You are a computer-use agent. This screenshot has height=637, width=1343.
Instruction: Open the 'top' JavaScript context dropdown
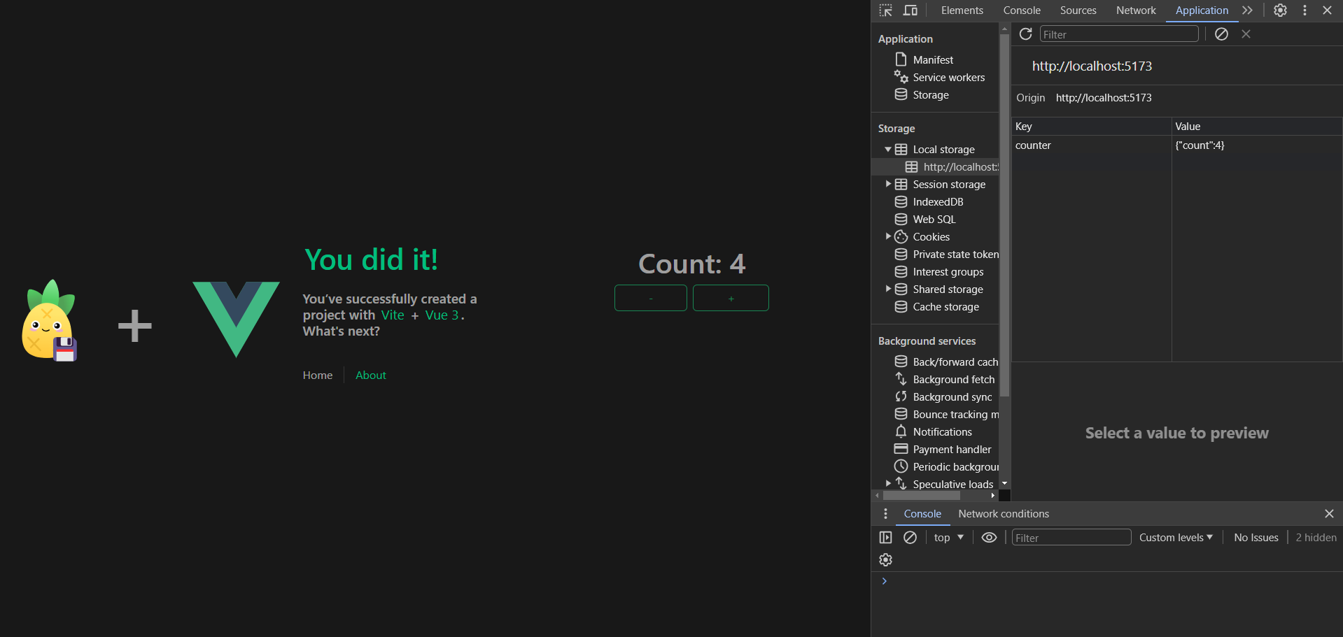(949, 538)
